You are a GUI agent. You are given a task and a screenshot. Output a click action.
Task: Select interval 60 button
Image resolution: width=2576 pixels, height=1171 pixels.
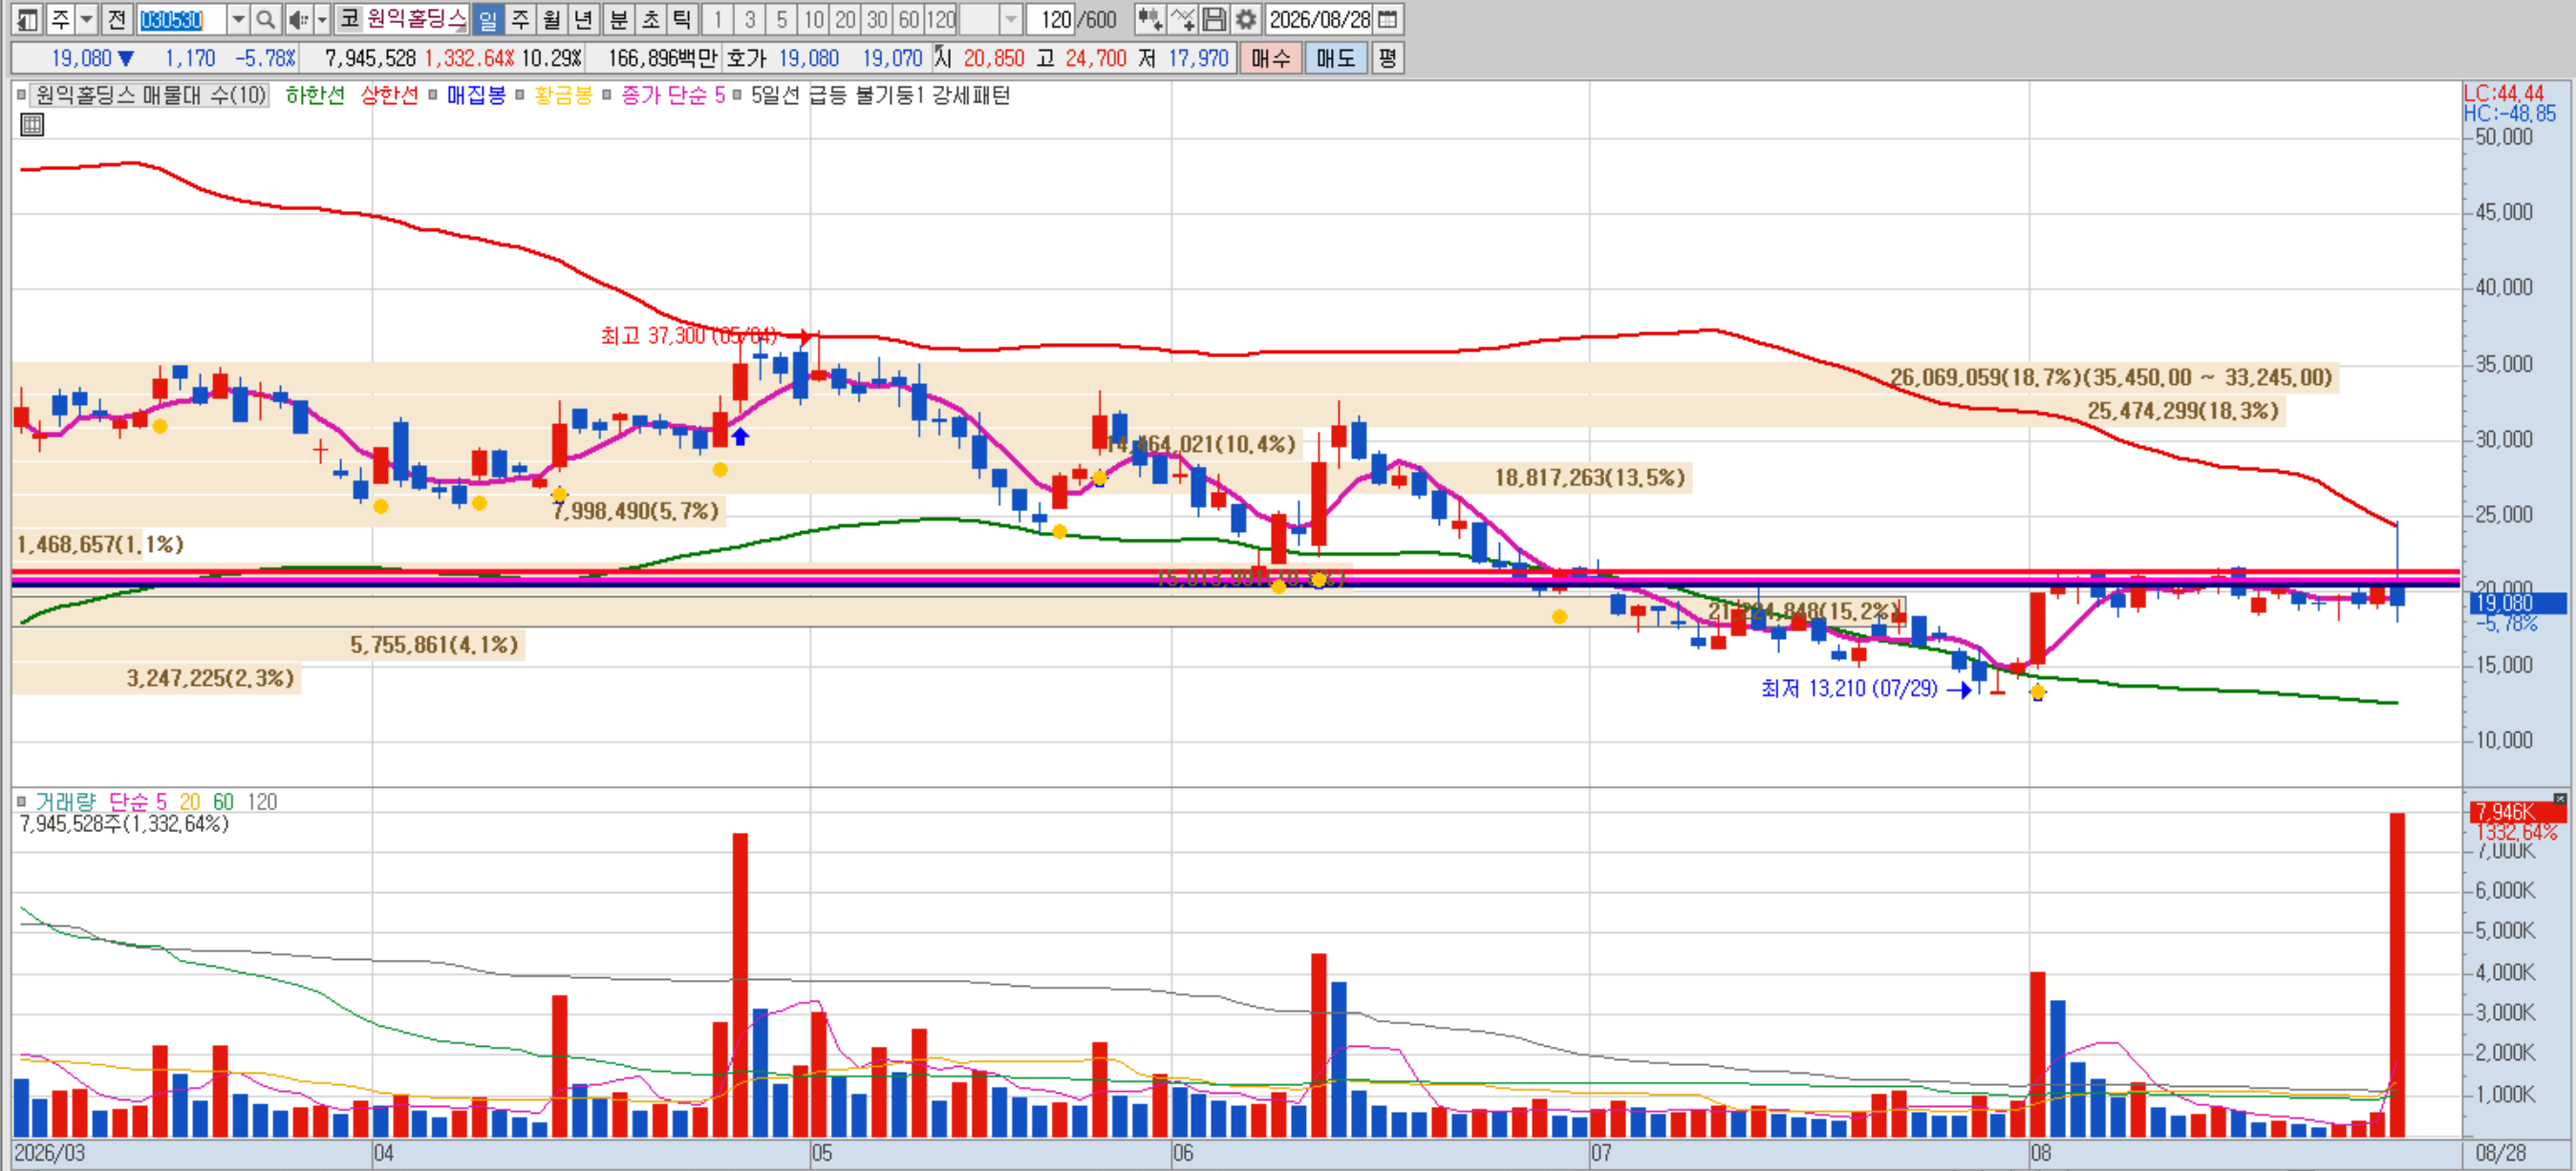coord(909,19)
